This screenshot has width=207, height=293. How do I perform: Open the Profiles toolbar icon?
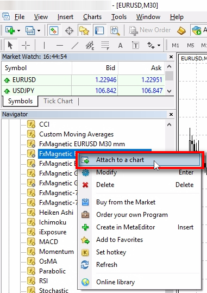tap(30, 30)
